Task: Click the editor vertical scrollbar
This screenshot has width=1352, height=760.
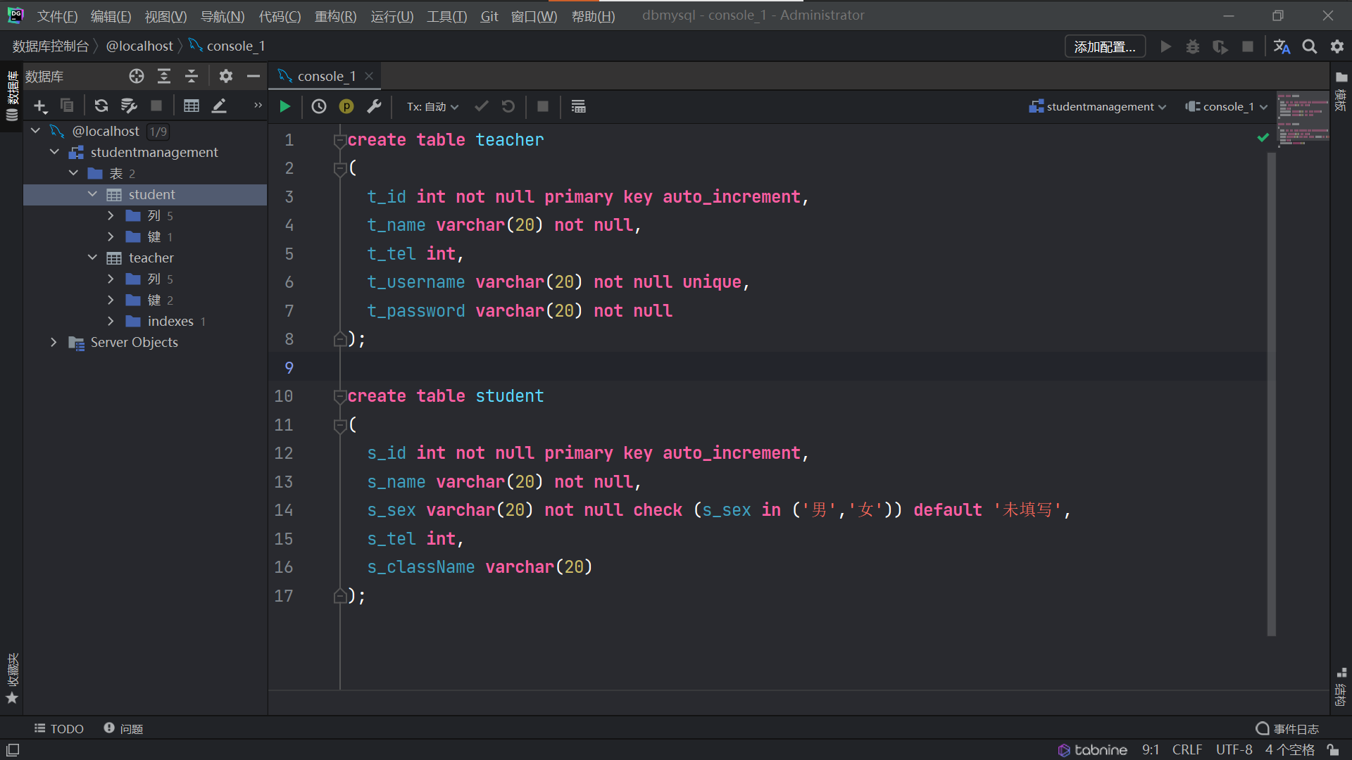Action: coord(1271,394)
